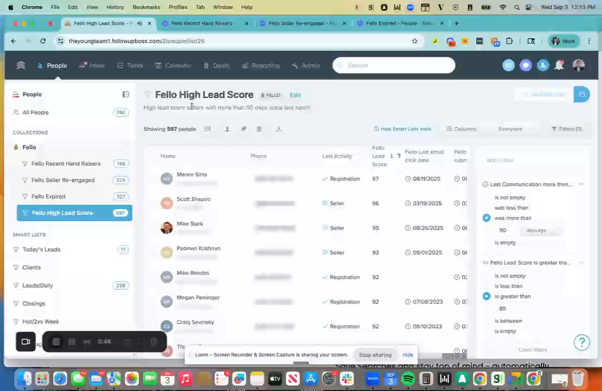602x391 pixels.
Task: Click Clear filters
Action: pyautogui.click(x=532, y=350)
